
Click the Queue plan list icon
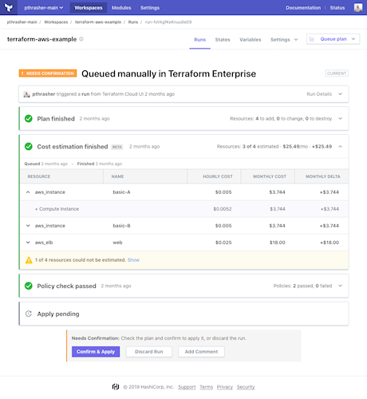(x=312, y=39)
